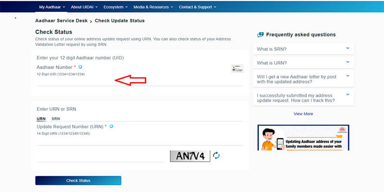The height and width of the screenshot is (192, 384).
Task: Click the Enter URN or SRN label
Action: click(56, 109)
